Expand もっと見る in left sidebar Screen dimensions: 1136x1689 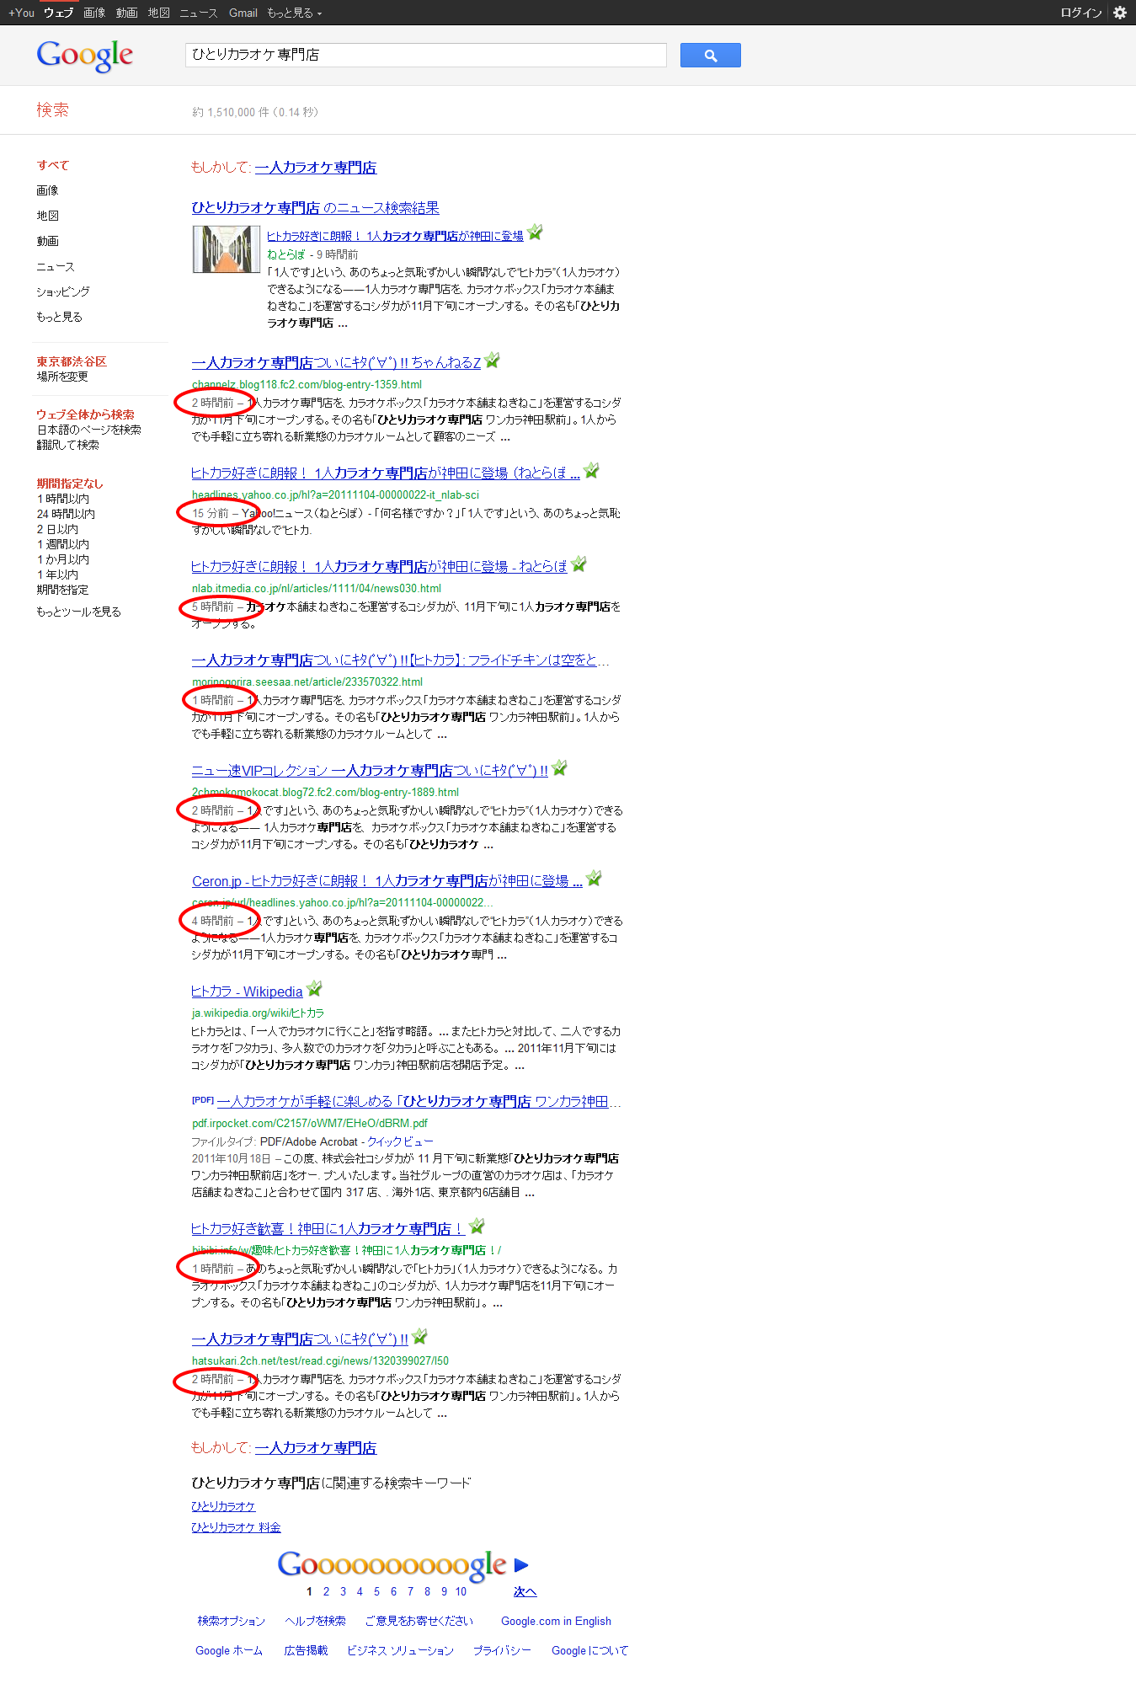(x=59, y=317)
